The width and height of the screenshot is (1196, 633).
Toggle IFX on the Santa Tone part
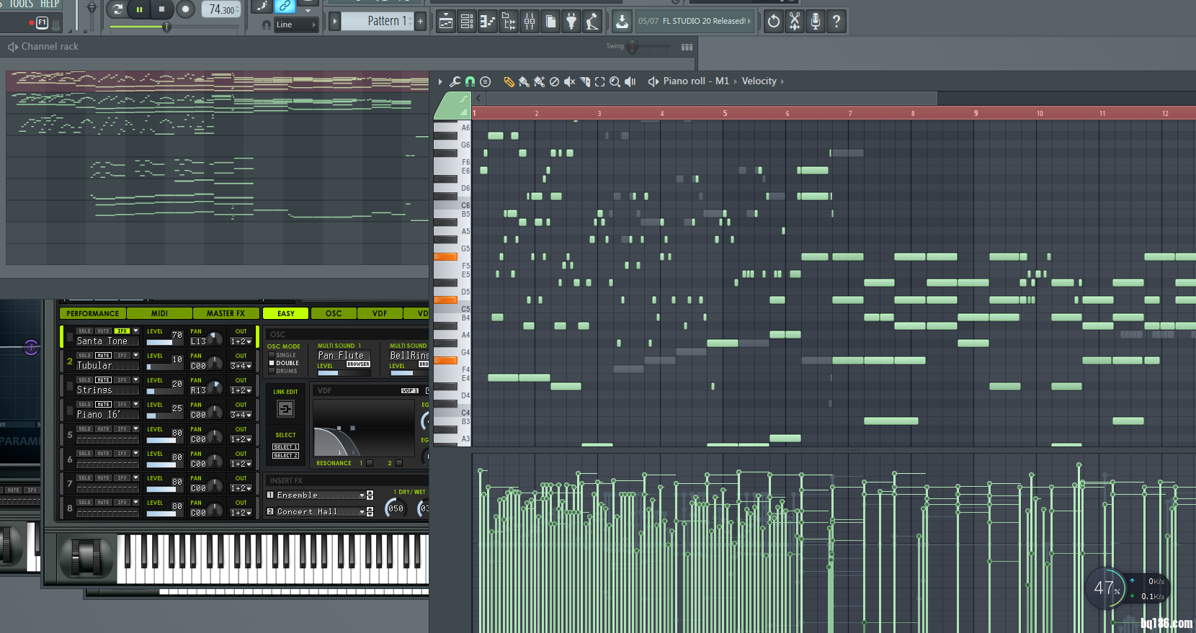122,331
